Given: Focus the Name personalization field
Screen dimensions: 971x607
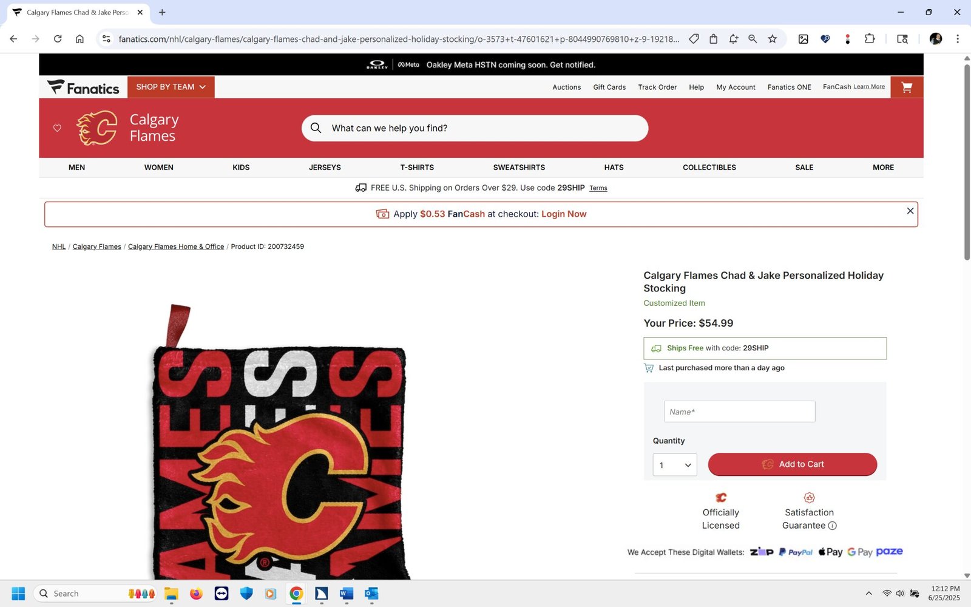Looking at the screenshot, I should coord(740,412).
